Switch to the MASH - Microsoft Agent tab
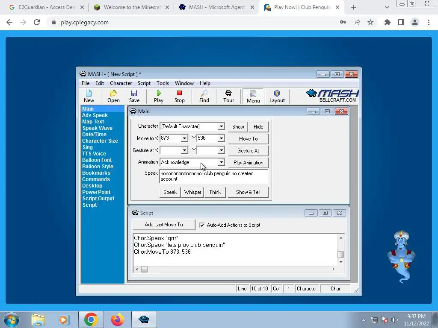 (216, 7)
